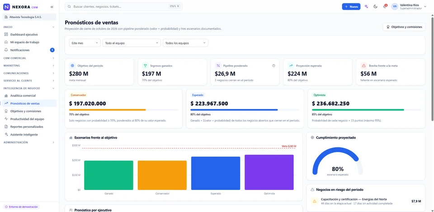Click the Brecha frente a la meta warning icon
Image resolution: width=434 pixels, height=212 pixels.
[x=363, y=66]
